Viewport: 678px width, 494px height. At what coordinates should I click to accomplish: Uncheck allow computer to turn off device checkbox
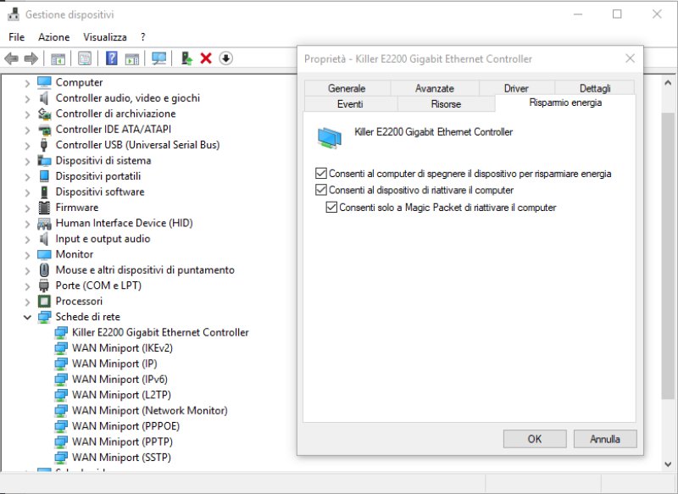click(x=321, y=174)
